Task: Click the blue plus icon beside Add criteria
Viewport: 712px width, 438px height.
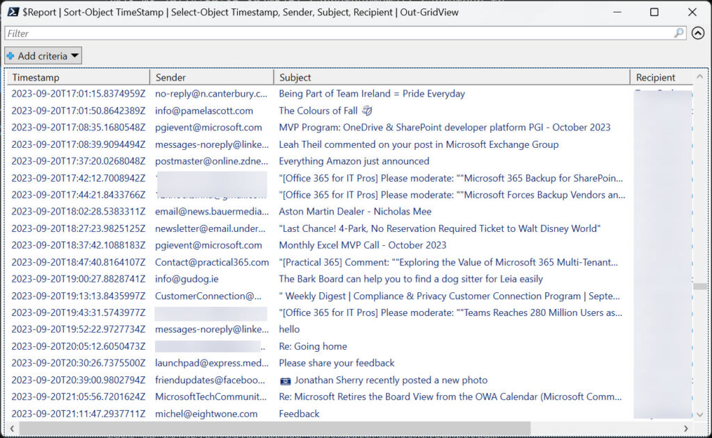Action: pos(10,56)
